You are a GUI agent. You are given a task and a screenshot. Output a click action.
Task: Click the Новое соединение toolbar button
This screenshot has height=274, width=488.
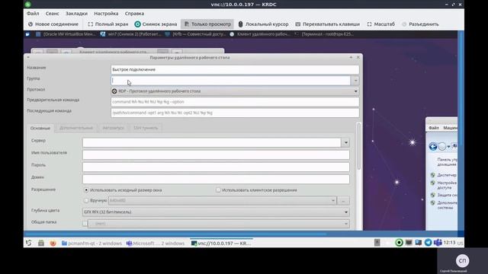[x=53, y=24]
